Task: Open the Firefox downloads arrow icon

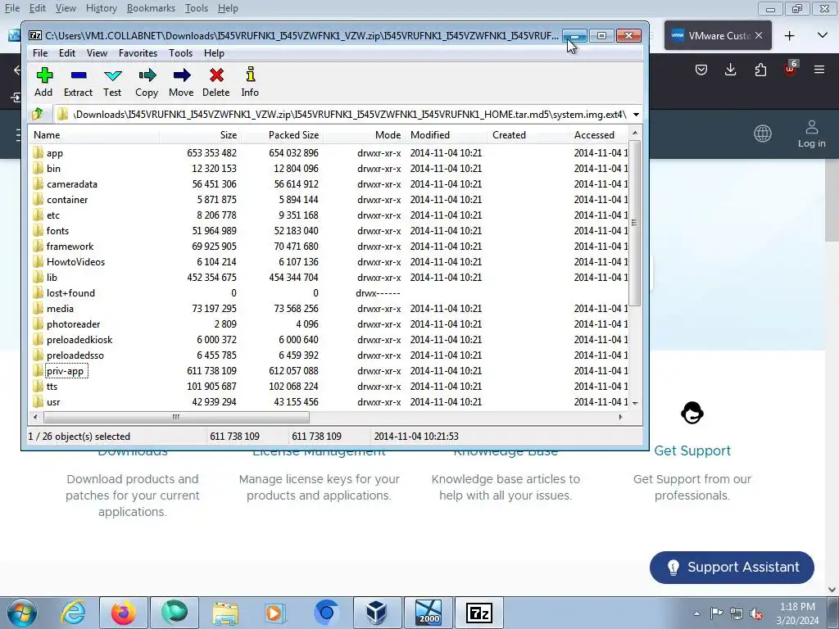Action: click(730, 70)
